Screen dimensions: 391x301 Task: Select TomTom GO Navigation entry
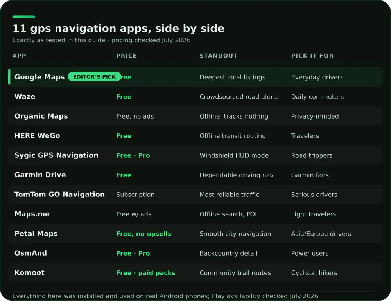(x=59, y=195)
